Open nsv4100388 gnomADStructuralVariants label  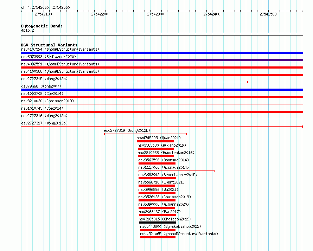tap(60, 71)
